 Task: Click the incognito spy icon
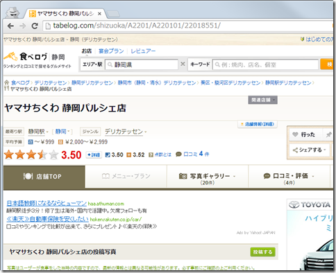[12, 12]
